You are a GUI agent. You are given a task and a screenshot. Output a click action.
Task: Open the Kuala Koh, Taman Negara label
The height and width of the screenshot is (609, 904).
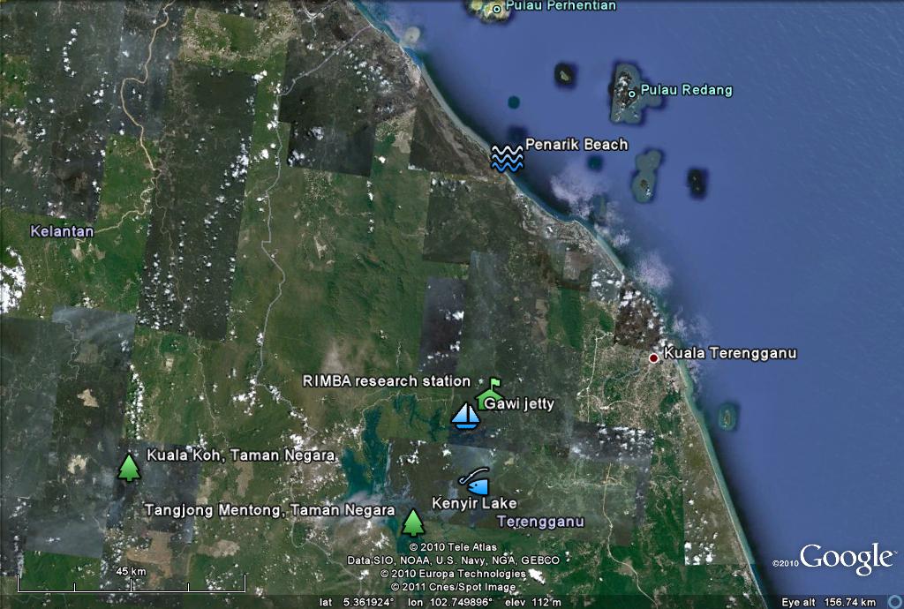tap(240, 455)
